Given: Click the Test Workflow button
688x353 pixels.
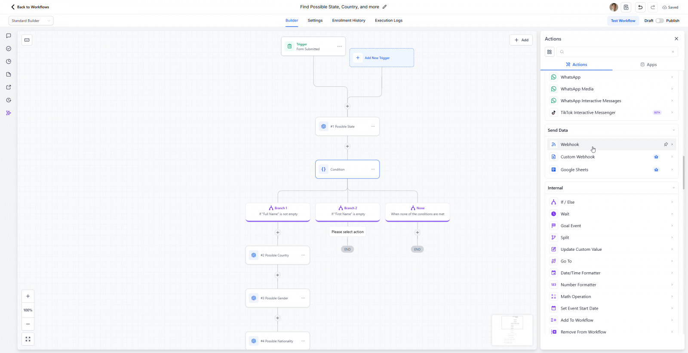Looking at the screenshot, I should click(x=623, y=21).
